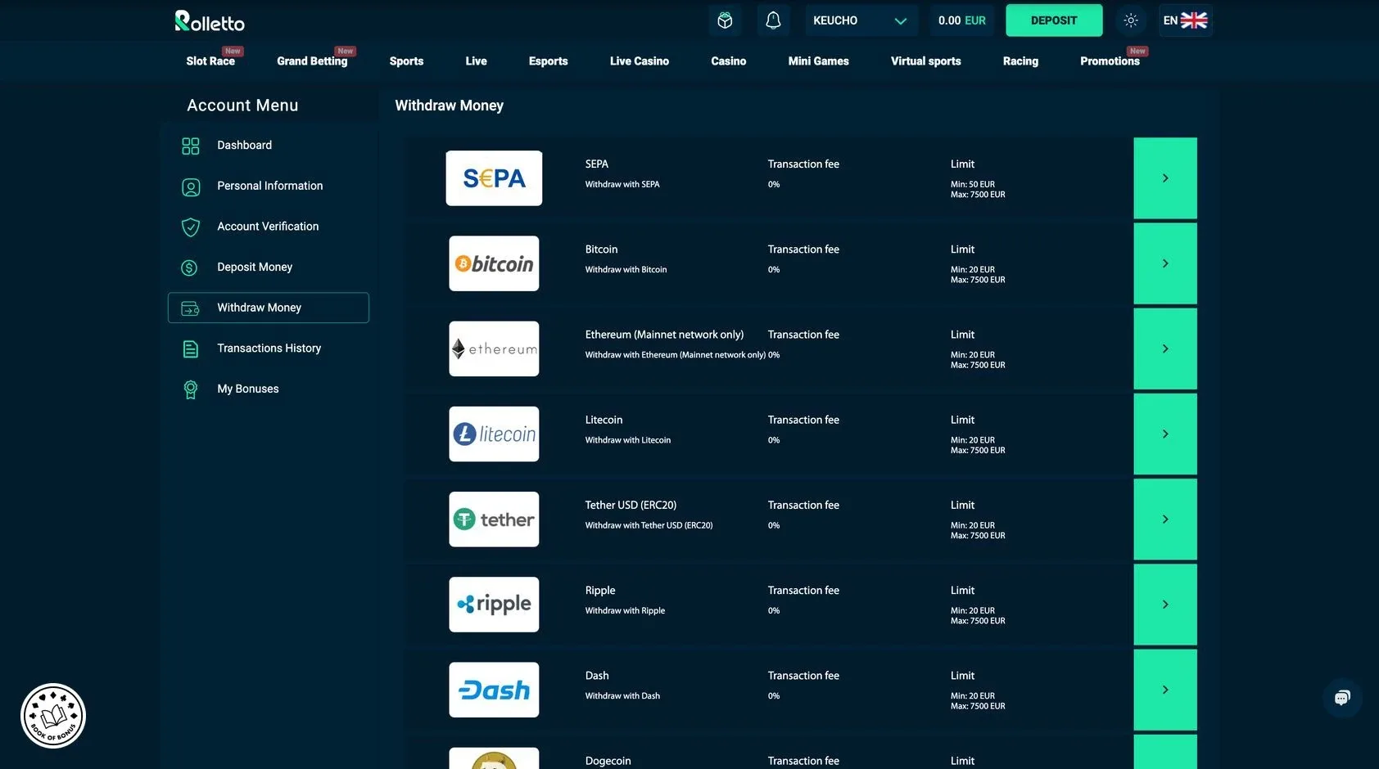Click the "Tether USD (ERC20)" title

pyautogui.click(x=631, y=505)
